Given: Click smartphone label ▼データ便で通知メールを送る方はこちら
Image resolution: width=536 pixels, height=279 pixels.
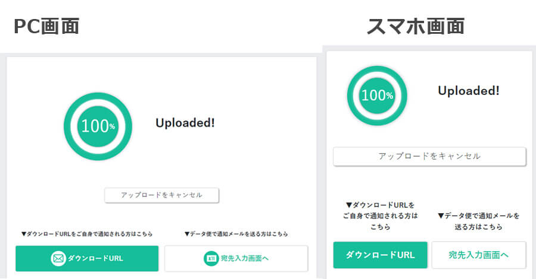Looking at the screenshot, I should pos(479,221).
